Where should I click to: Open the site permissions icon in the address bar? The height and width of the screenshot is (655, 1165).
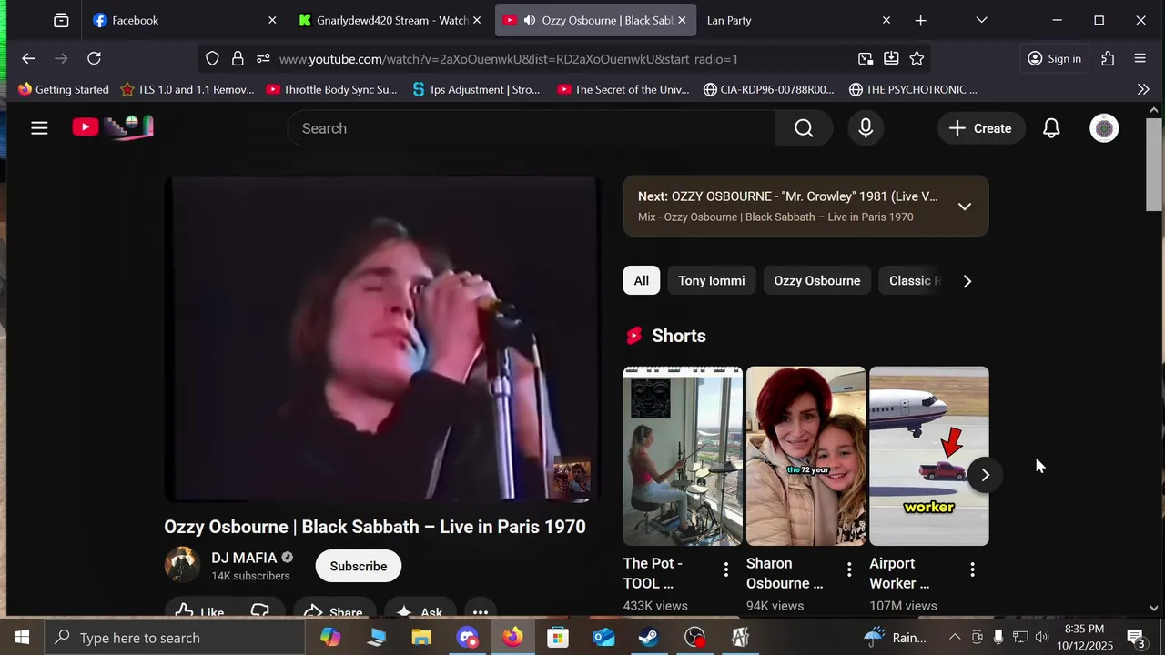coord(263,58)
